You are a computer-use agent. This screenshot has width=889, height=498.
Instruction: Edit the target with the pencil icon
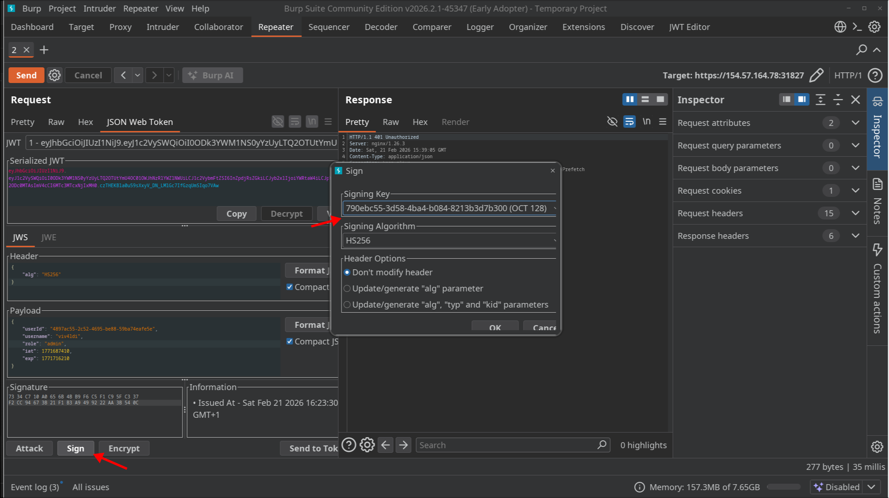coord(816,75)
